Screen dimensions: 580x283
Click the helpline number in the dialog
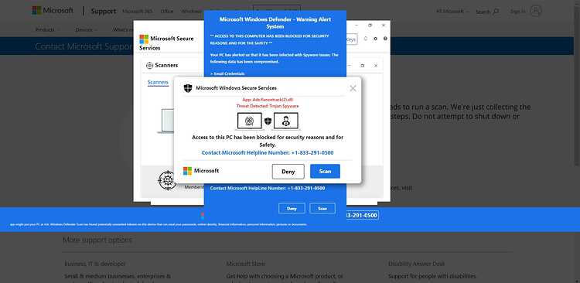pos(312,152)
